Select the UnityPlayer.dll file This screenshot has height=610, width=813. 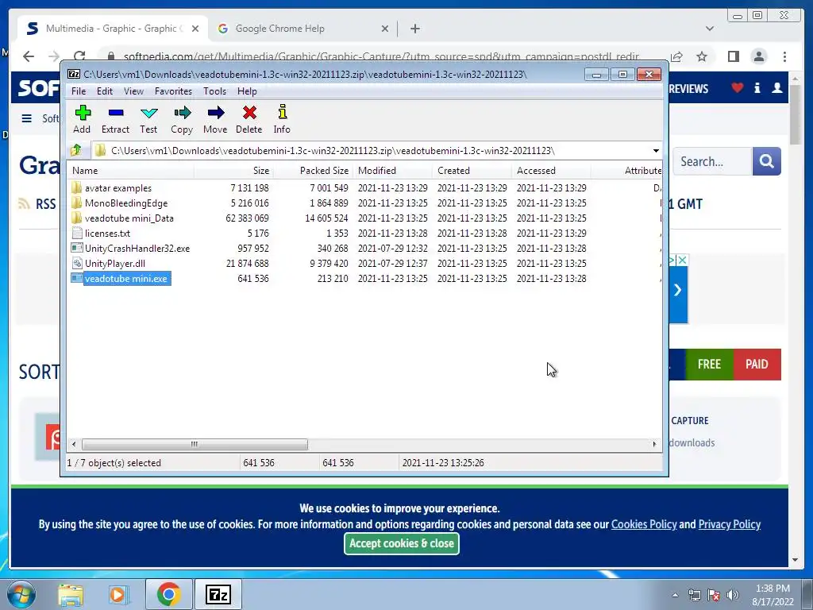click(x=115, y=264)
